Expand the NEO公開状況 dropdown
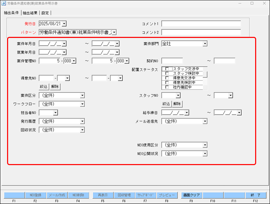This screenshot has width=270, height=204. (205, 154)
